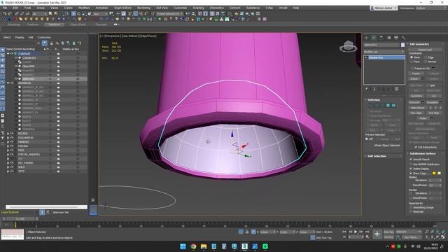The height and width of the screenshot is (252, 448).
Task: Switch to the Modify panel icon
Action: click(374, 38)
